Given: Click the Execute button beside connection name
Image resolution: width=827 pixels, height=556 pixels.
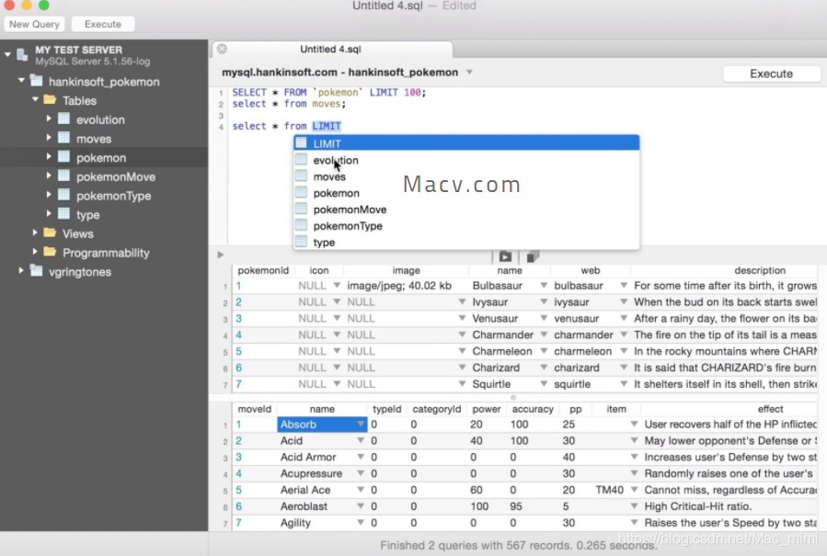Looking at the screenshot, I should pyautogui.click(x=771, y=74).
